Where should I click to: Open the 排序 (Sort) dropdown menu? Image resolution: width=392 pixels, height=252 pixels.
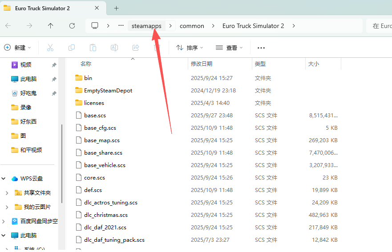190,48
